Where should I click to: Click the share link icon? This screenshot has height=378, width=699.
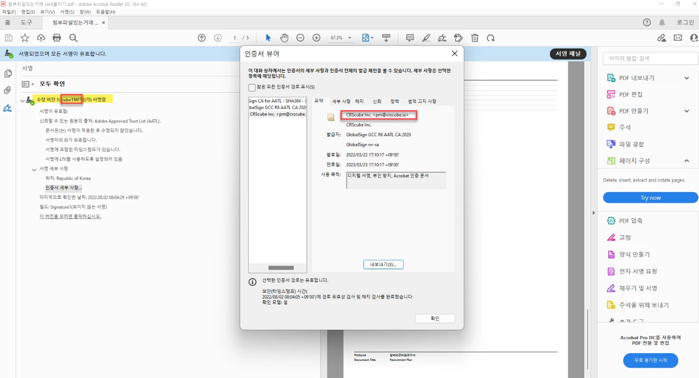point(662,38)
